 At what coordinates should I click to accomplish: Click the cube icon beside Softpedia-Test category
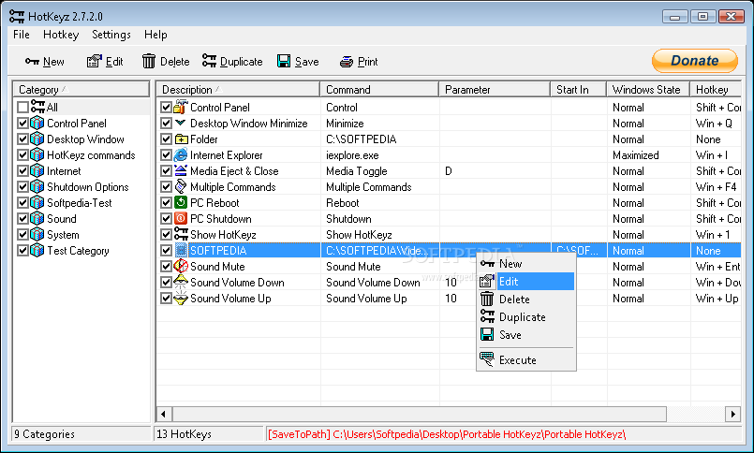click(x=37, y=202)
